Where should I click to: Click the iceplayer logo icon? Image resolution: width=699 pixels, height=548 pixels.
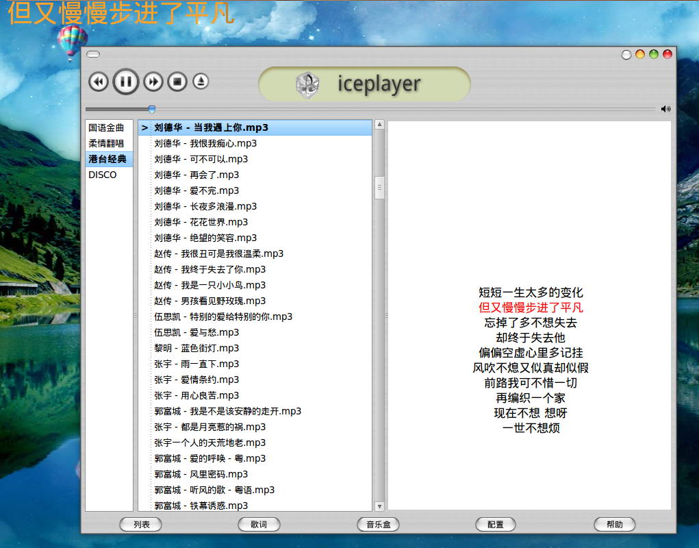point(307,84)
